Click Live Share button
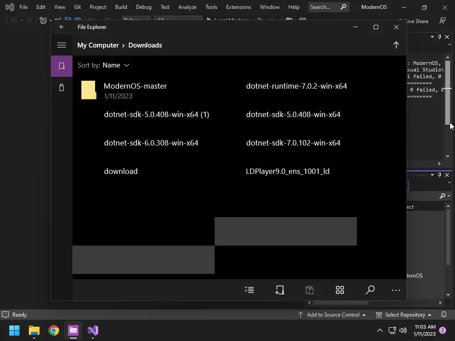455x341 pixels. [415, 21]
